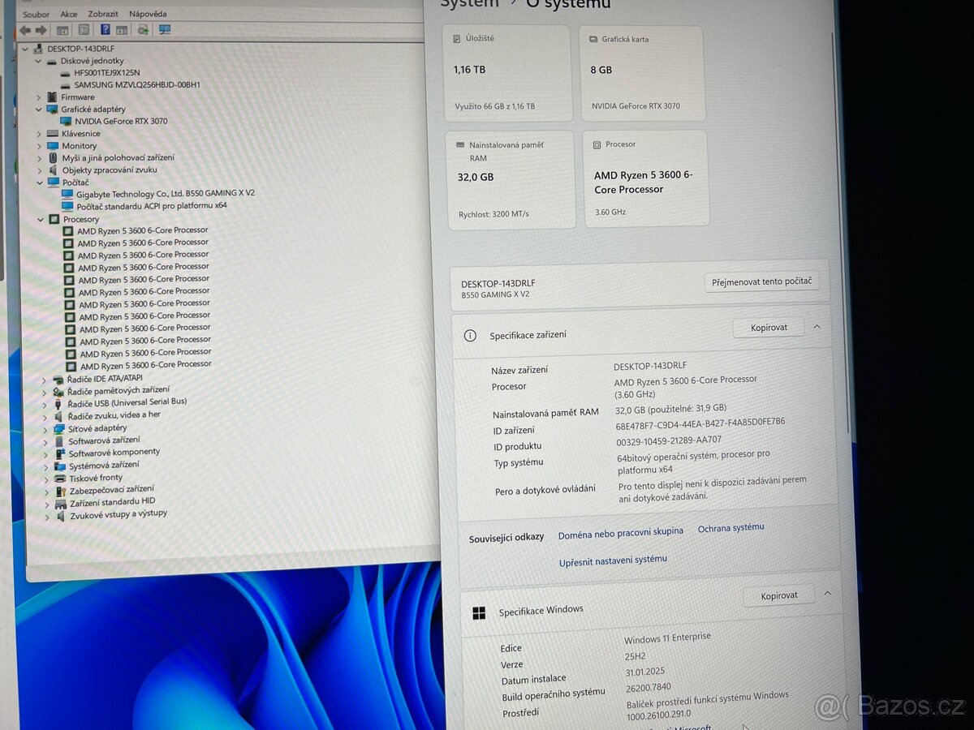Expand the Řadiče IDE ATA/ATAPI branch
The image size is (974, 730).
45,379
